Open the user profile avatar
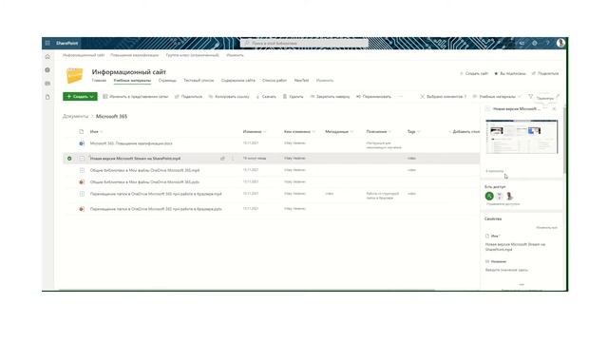The width and height of the screenshot is (608, 342). [560, 43]
